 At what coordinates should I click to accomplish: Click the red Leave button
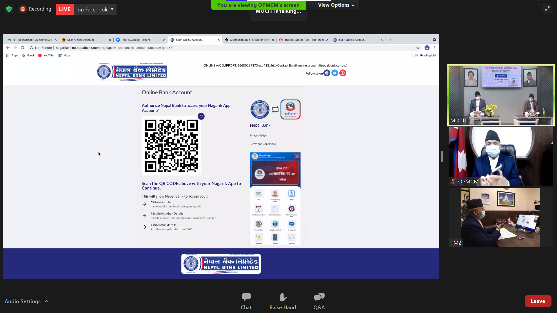[x=538, y=301]
